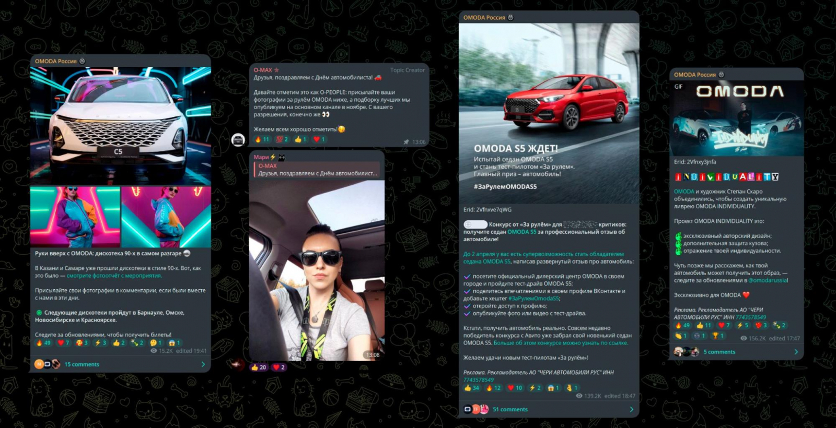Play the OMODA Individuality GIF
This screenshot has width=836, height=428.
coord(737,118)
